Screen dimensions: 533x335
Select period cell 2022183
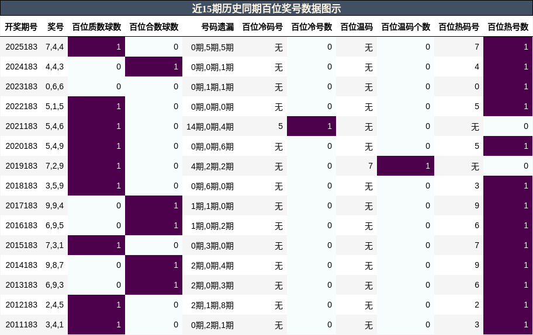pos(22,106)
